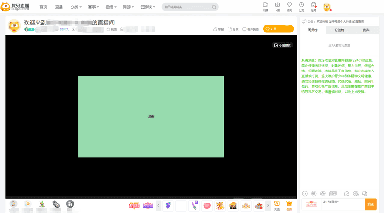The image size is (384, 213).
Task: Open the 充值 recharge icon
Action: tap(277, 206)
